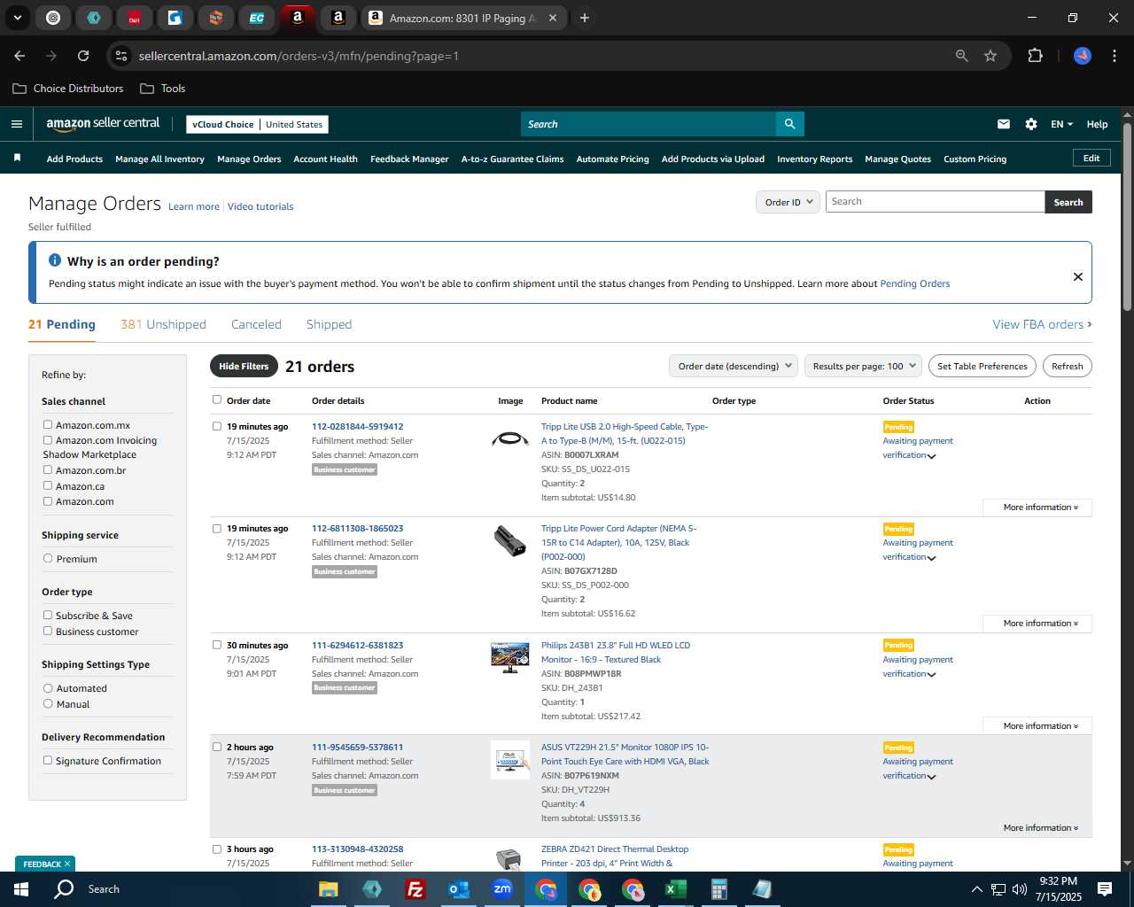Open FileZilla from the taskbar
The image size is (1134, 907).
point(415,888)
